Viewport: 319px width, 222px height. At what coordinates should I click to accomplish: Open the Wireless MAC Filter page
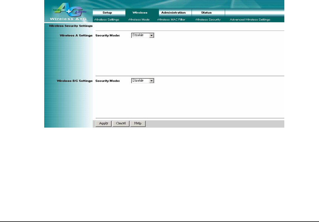pos(171,20)
